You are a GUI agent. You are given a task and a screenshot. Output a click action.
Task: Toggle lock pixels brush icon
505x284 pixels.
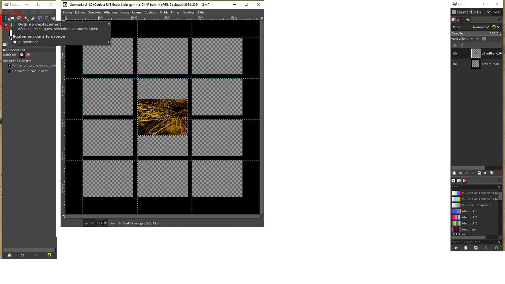coord(472,39)
